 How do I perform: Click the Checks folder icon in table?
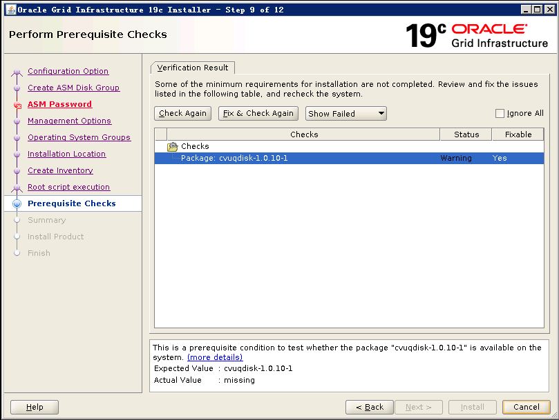point(173,146)
